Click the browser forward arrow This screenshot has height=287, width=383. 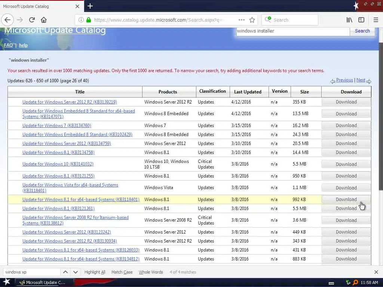click(20, 20)
